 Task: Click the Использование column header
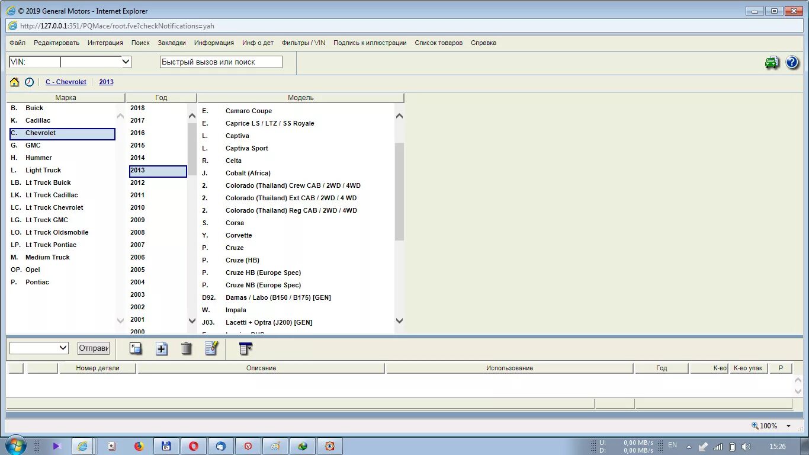[x=510, y=368]
